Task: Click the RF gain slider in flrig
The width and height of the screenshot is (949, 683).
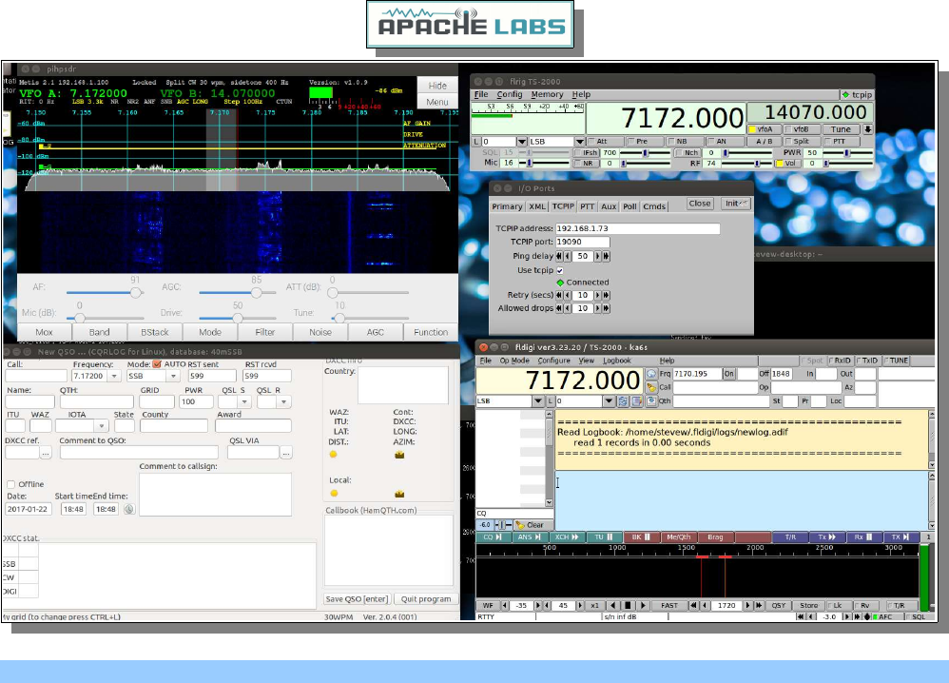Action: tap(746, 164)
